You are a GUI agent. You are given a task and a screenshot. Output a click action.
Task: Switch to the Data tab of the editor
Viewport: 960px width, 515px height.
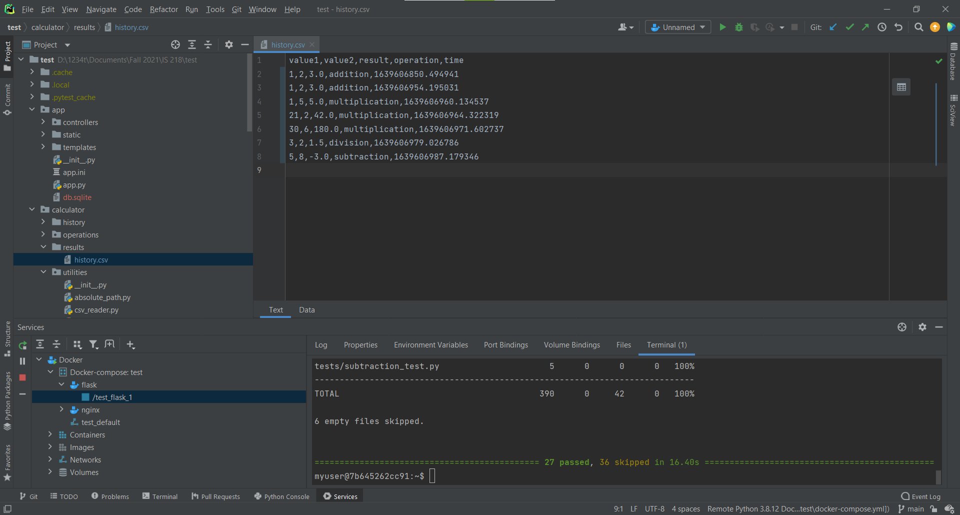click(x=307, y=310)
